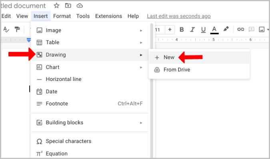Click the plus icon beside New
Screen dimensions: 270x159
coord(157,58)
